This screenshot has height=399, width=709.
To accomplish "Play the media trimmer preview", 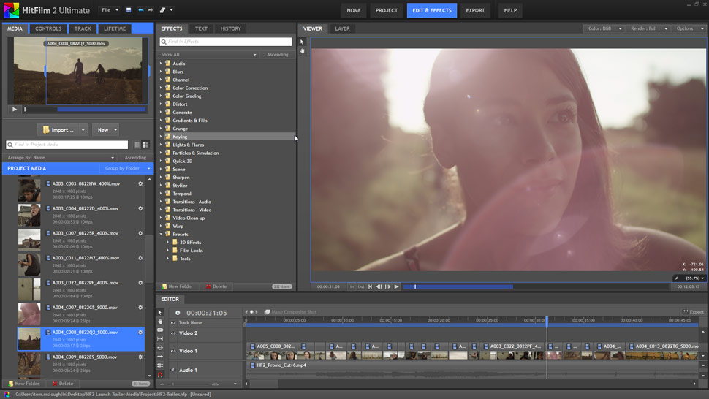I will coord(15,110).
